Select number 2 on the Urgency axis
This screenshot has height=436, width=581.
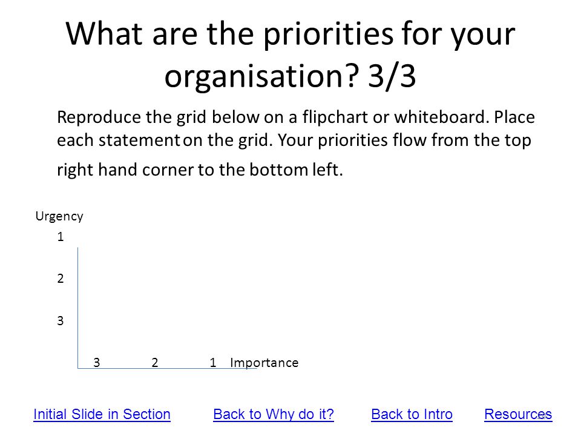pyautogui.click(x=61, y=279)
